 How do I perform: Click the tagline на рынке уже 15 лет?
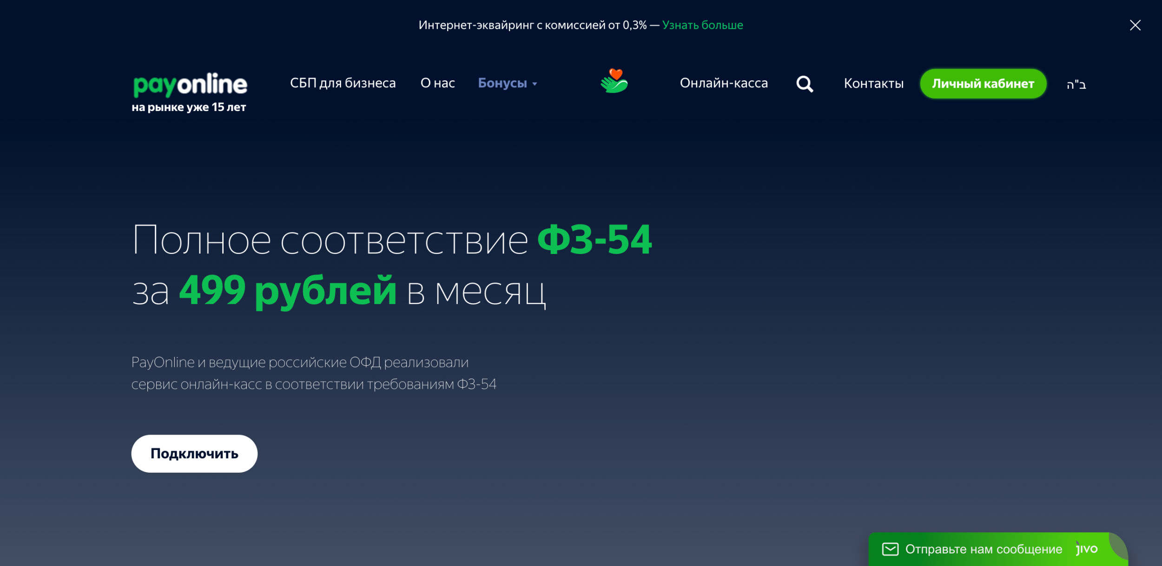tap(189, 107)
